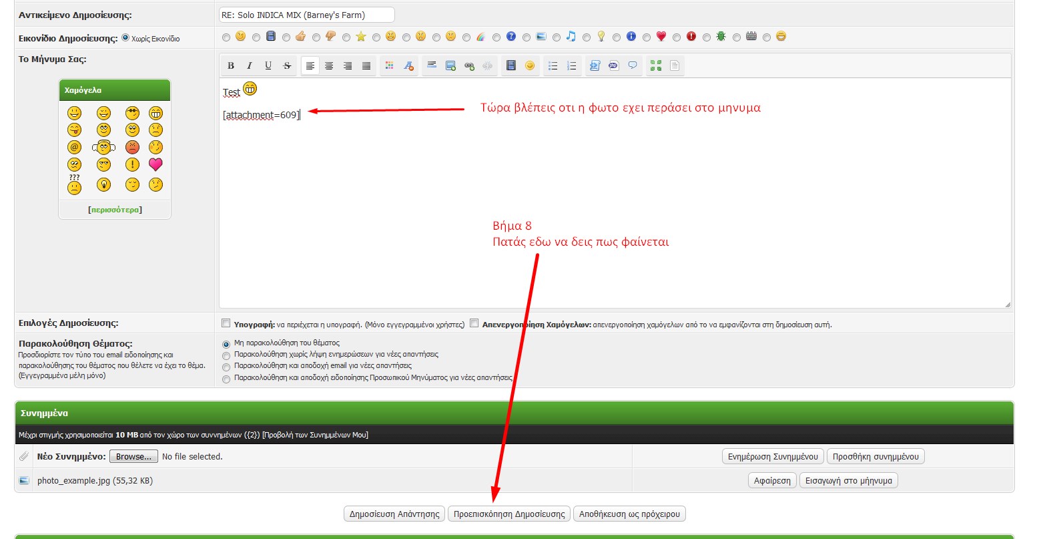Insert the exclamation mark smiley
This screenshot has width=1039, height=539.
tap(132, 164)
